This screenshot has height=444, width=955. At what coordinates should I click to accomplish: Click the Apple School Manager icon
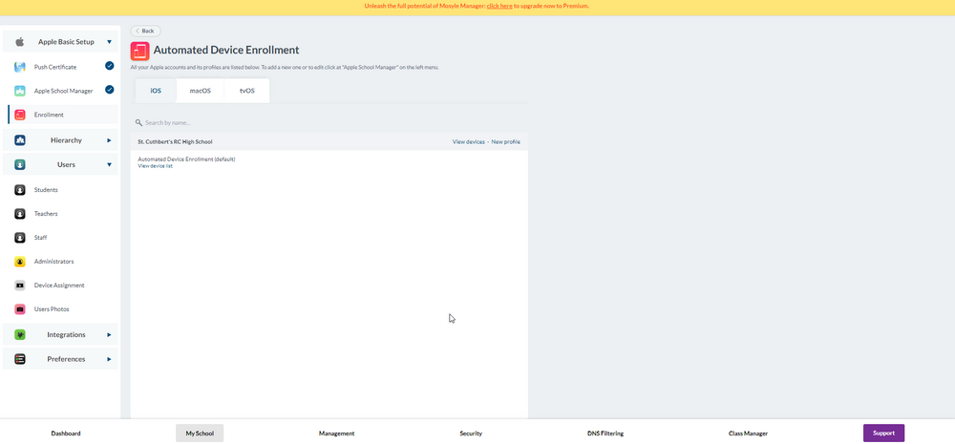point(19,91)
